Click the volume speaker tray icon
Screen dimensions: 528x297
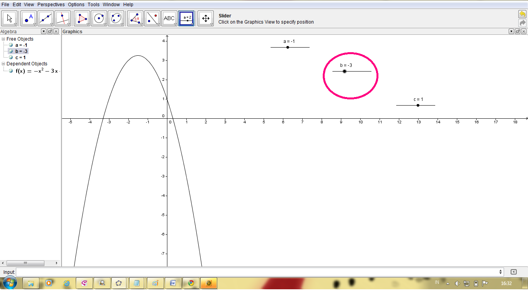(x=458, y=283)
